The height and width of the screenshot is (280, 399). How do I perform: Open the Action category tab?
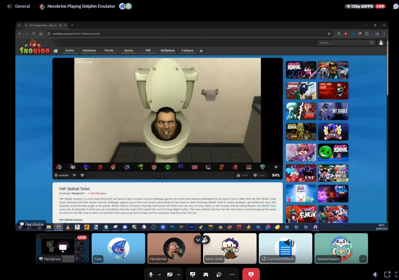pyautogui.click(x=70, y=50)
